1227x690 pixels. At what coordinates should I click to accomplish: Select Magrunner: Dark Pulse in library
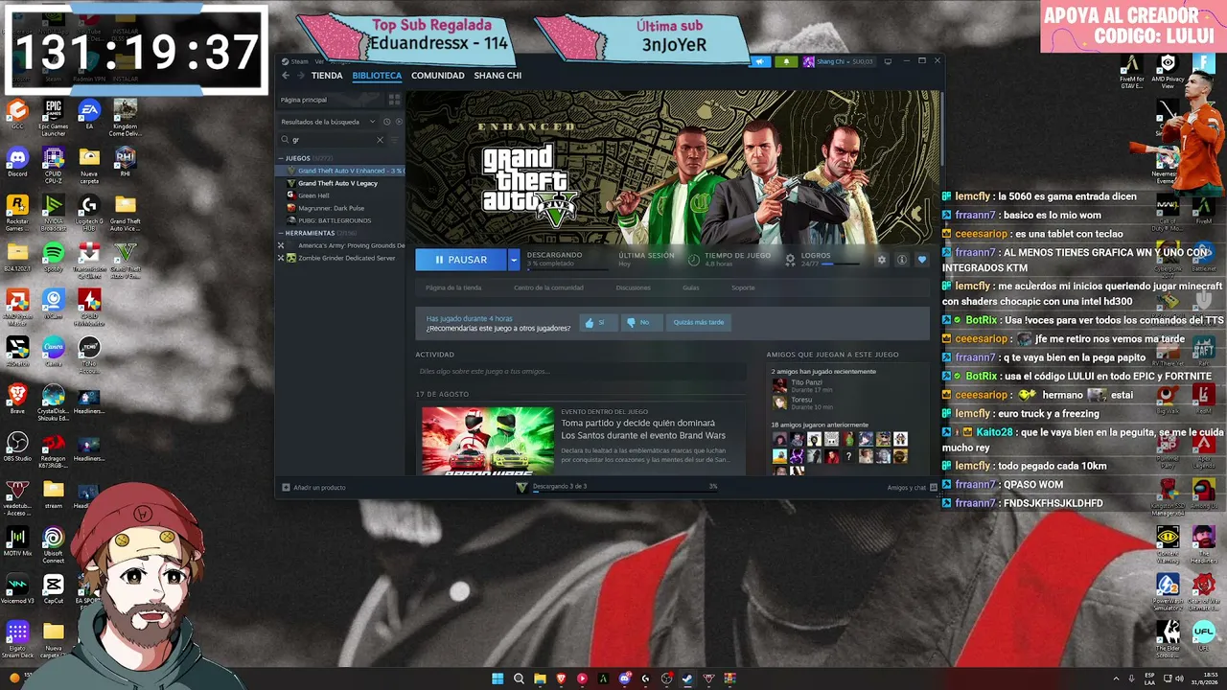331,208
